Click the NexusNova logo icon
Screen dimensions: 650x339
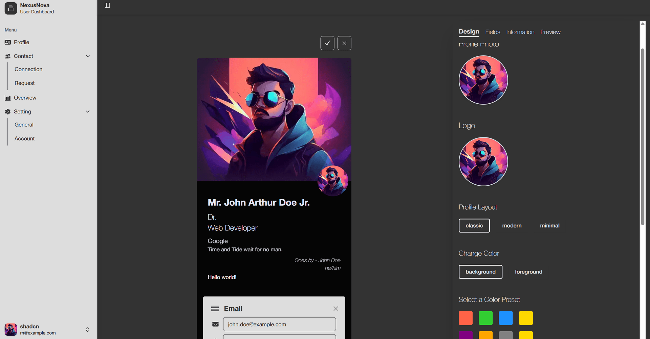coord(10,8)
